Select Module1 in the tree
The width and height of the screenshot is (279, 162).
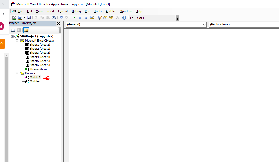(x=35, y=77)
